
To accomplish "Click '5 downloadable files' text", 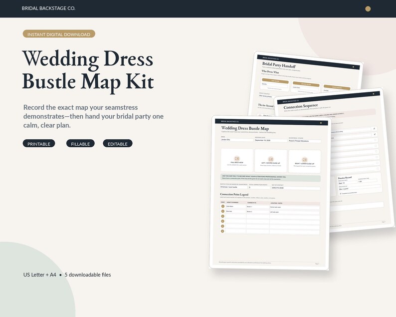I will [x=88, y=275].
